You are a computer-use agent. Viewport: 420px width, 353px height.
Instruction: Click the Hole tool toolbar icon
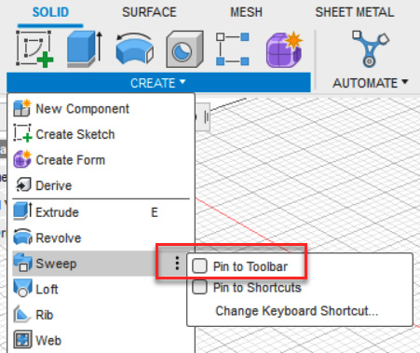point(184,49)
